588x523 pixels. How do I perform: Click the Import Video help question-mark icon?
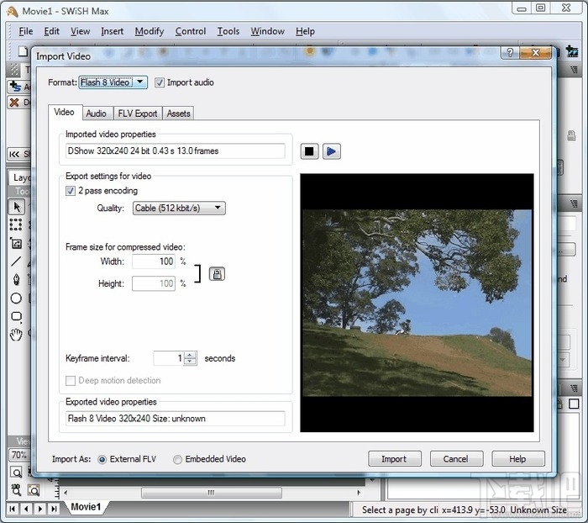509,52
